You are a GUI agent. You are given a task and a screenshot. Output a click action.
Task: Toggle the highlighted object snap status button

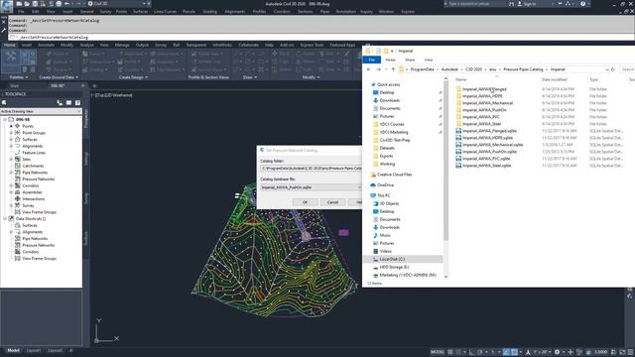click(x=514, y=352)
